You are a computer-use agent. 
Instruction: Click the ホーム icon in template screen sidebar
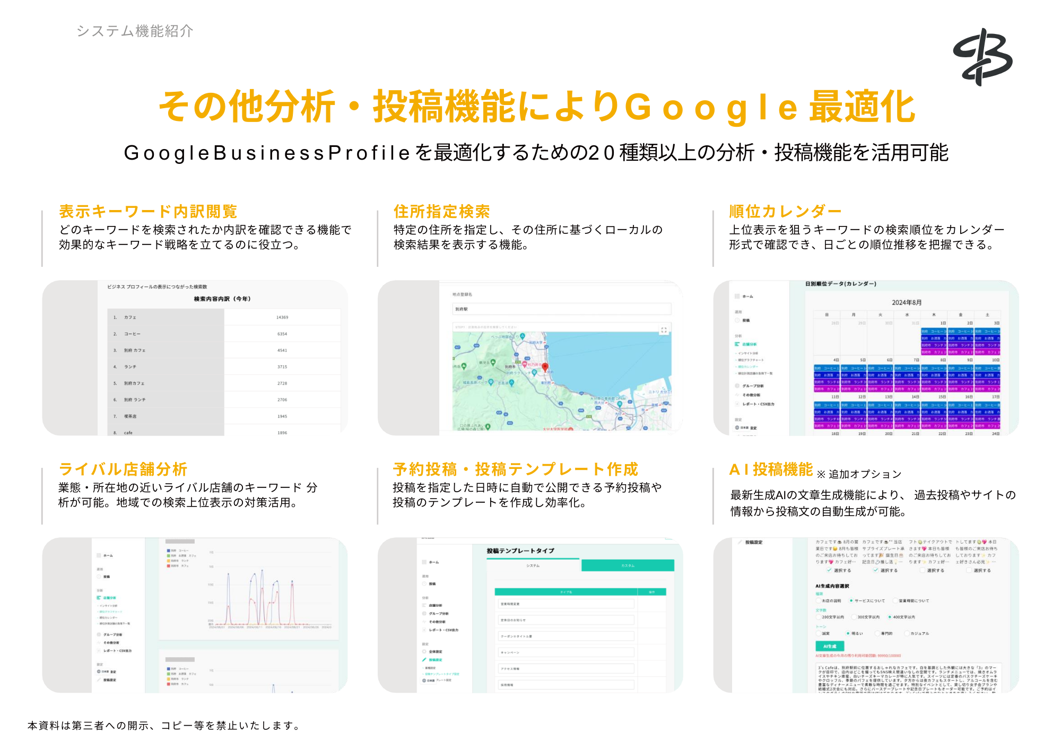[424, 562]
